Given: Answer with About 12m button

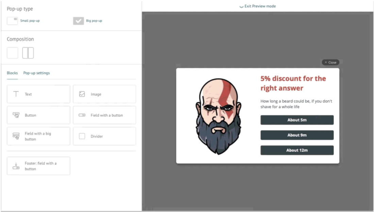Looking at the screenshot, I should 297,150.
